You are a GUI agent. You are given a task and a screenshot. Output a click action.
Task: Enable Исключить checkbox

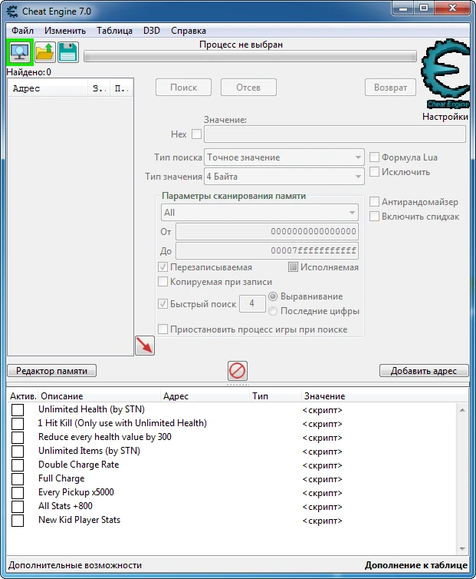[374, 172]
